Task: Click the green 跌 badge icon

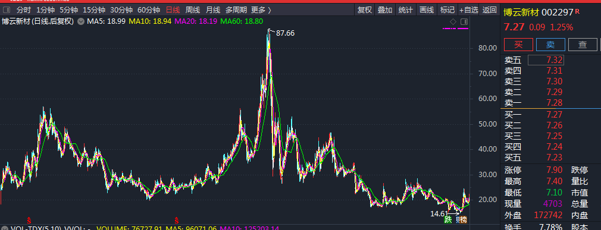Action: (x=448, y=220)
